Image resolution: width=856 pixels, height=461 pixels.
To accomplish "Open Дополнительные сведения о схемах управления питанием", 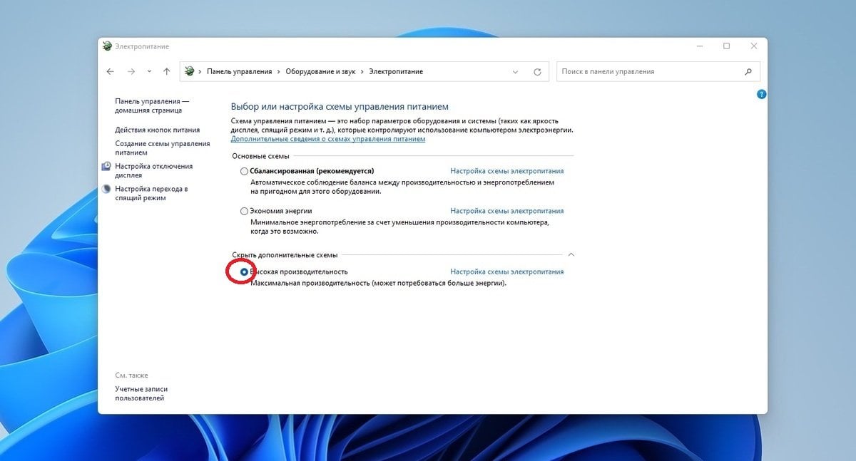I will coord(328,139).
